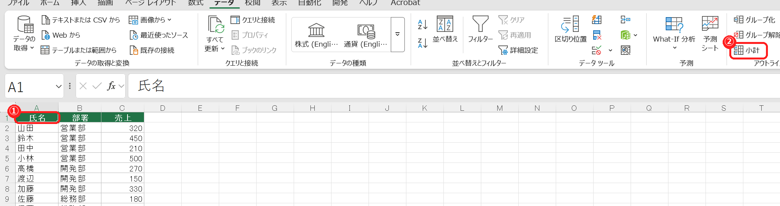Open 最近使ったソース list
This screenshot has width=780, height=206.
tap(159, 35)
